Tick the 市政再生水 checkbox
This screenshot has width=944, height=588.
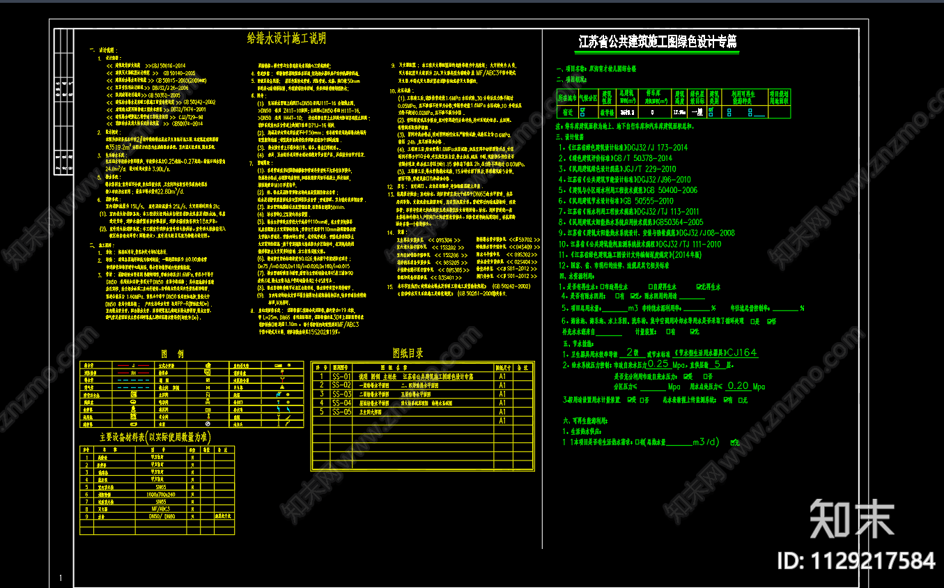click(602, 287)
